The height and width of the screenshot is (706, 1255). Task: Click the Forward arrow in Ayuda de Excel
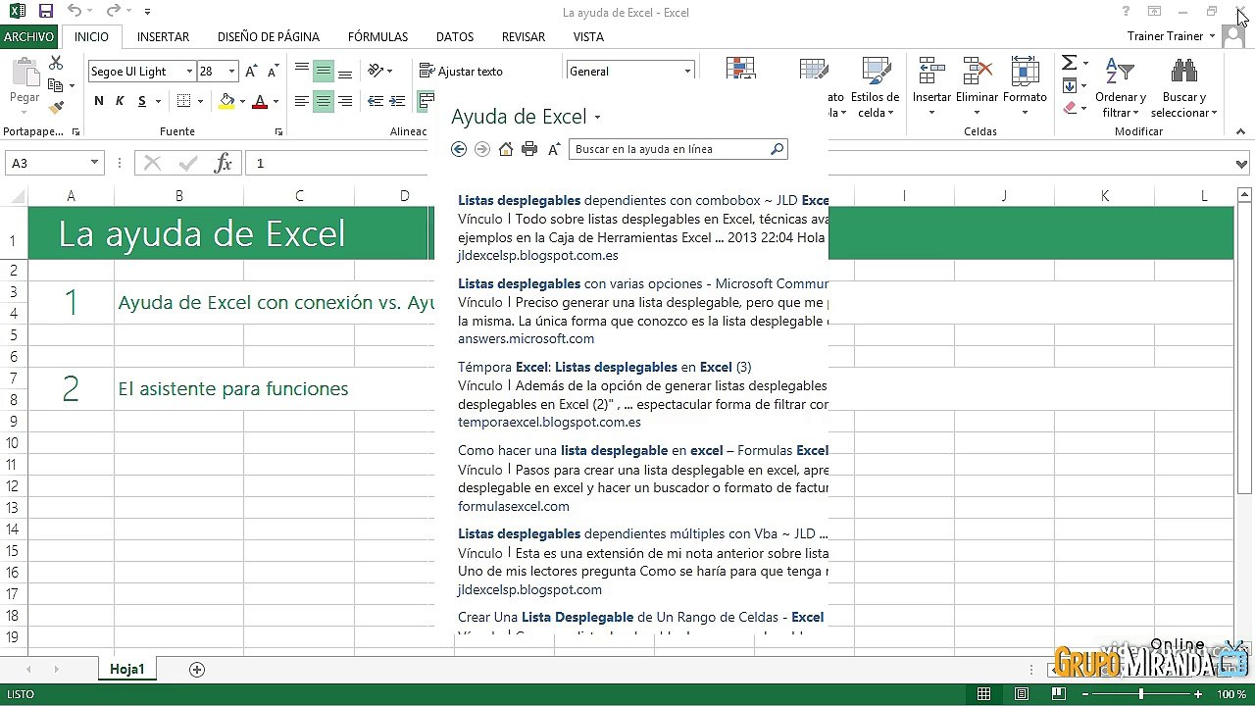click(x=481, y=149)
